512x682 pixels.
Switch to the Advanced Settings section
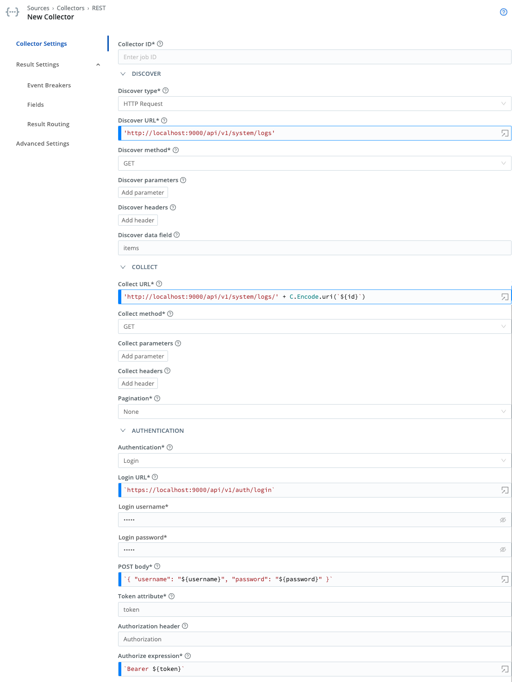43,143
